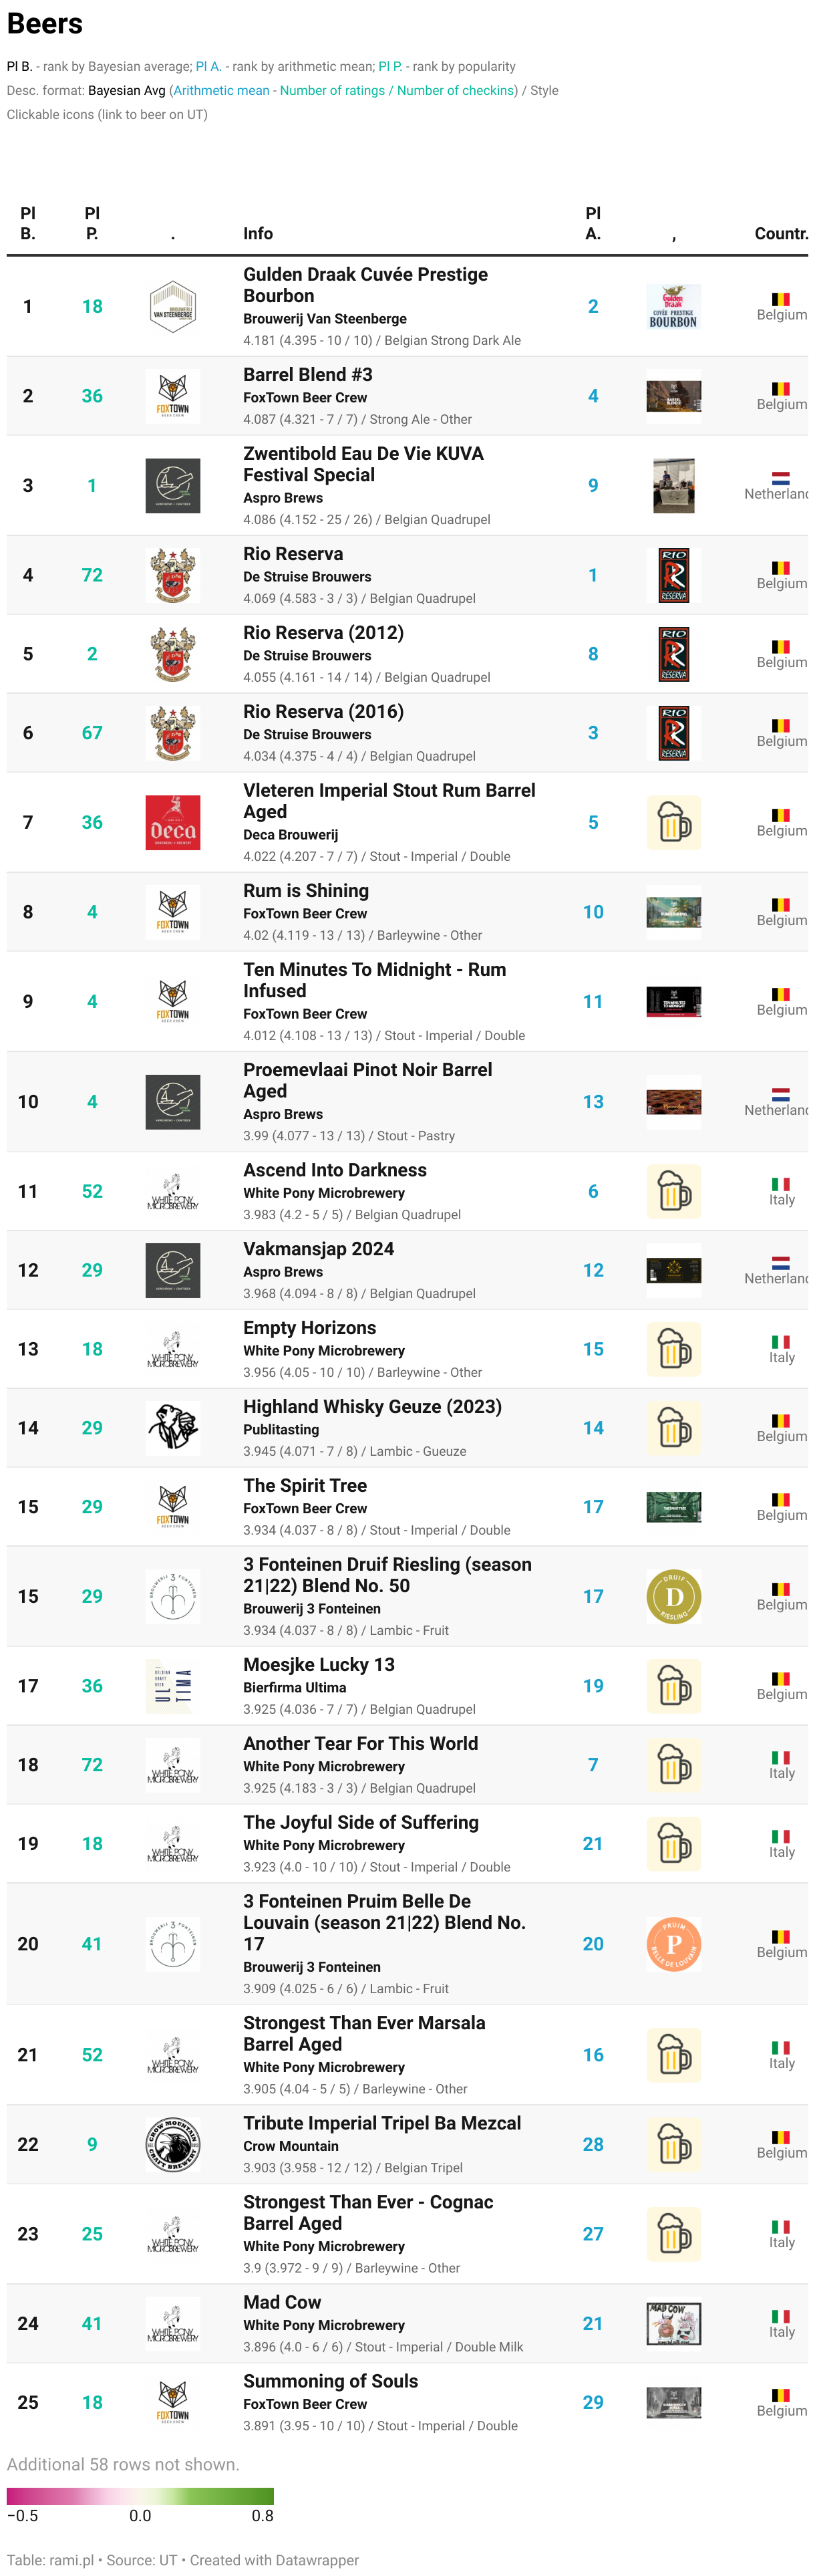Click the FoxTown logo beside Barrel Blend #3
The height and width of the screenshot is (2576, 815).
172,396
